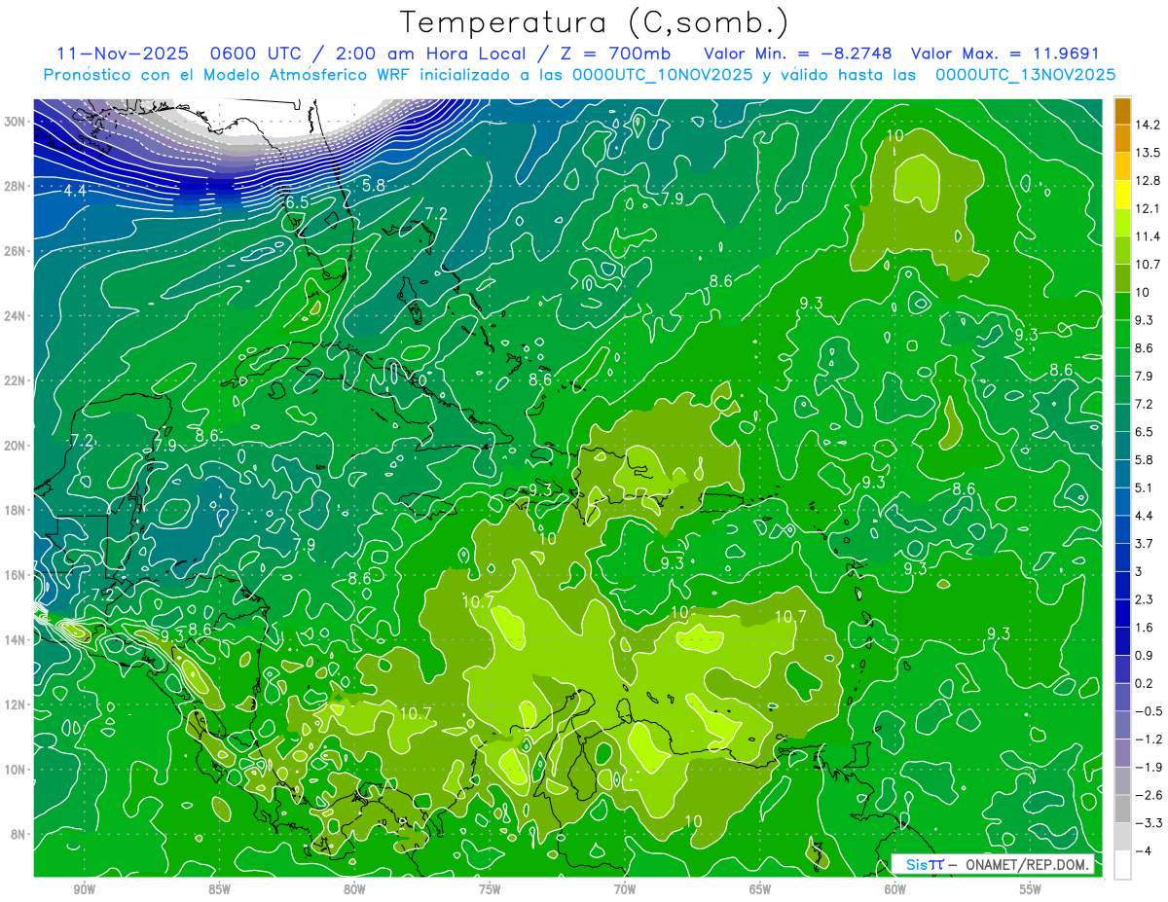Image resolution: width=1168 pixels, height=902 pixels.
Task: Click the 90W longitude axis label
Action: [84, 889]
